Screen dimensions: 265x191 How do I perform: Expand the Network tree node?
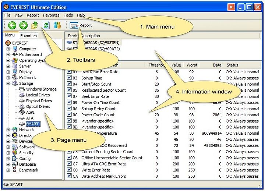click(x=8, y=130)
